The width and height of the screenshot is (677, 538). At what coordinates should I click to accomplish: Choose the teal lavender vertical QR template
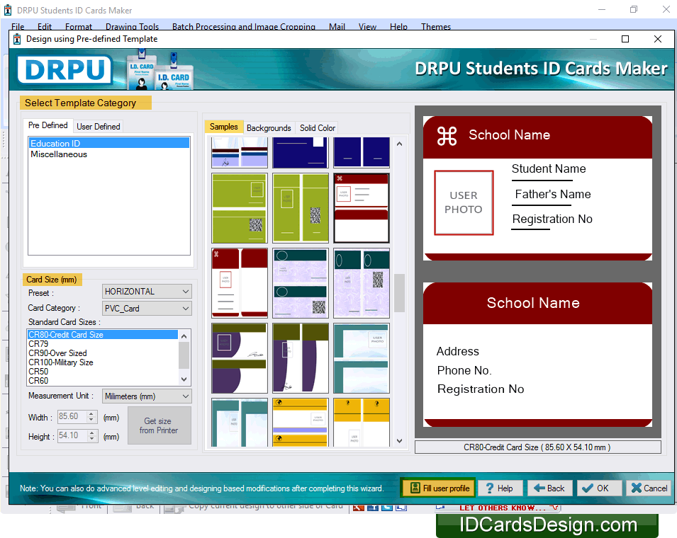[362, 282]
